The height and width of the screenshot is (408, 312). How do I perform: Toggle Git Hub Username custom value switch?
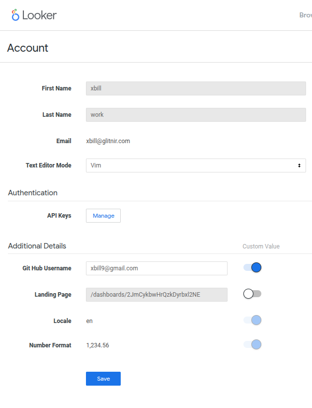[252, 267]
